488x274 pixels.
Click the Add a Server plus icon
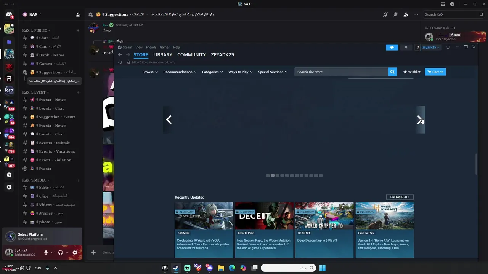pos(9,175)
